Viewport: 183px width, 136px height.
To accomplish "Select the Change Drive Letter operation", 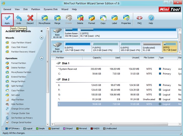I will pyautogui.click(x=20, y=109).
